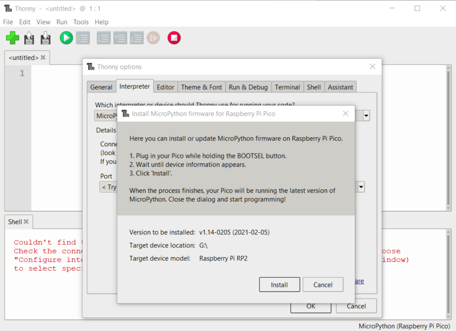
Task: Click the Debug current script icon
Action: (x=83, y=38)
